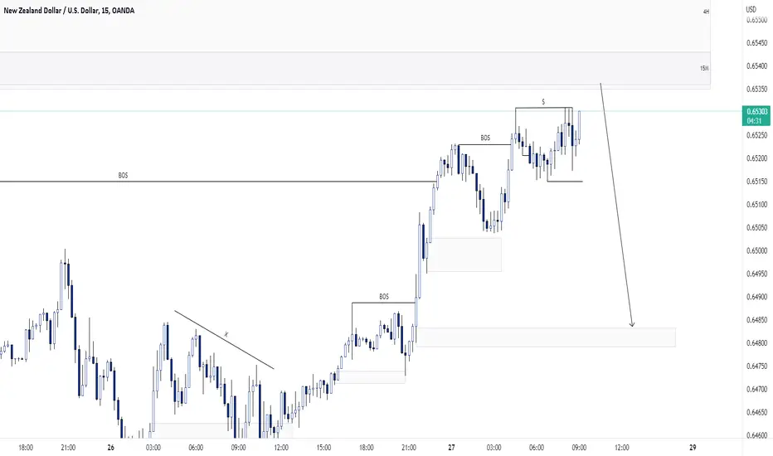Select the X label on descending trendline
This screenshot has width=773, height=456.
[x=226, y=335]
